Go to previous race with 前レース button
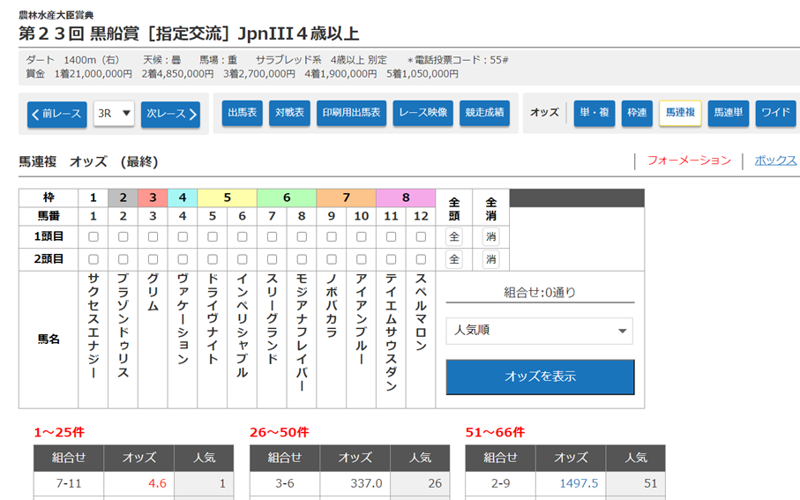The height and width of the screenshot is (500, 800). (56, 114)
